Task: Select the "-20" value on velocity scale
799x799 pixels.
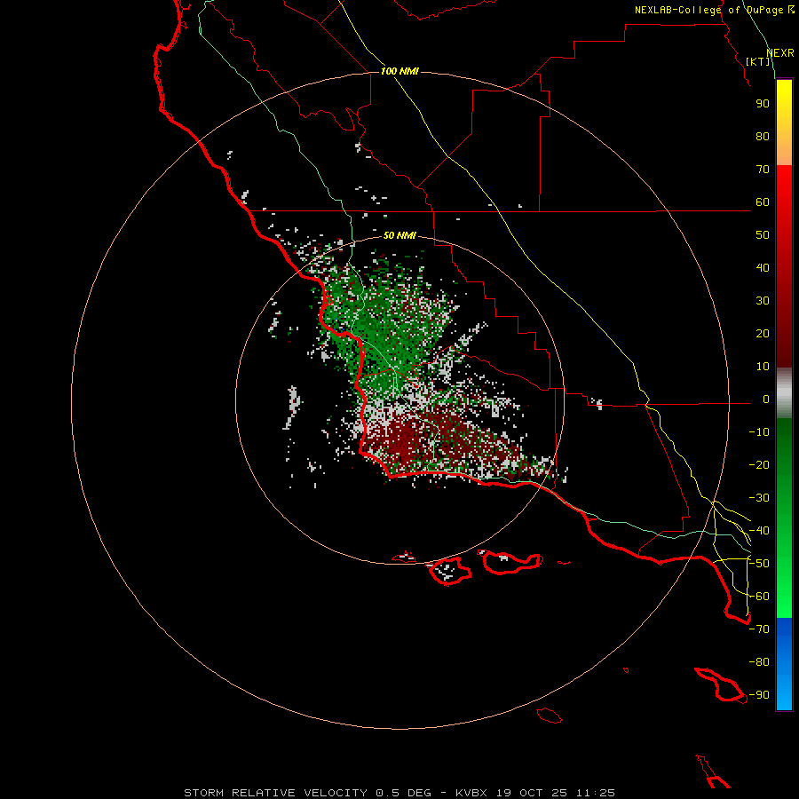Action: pos(759,465)
